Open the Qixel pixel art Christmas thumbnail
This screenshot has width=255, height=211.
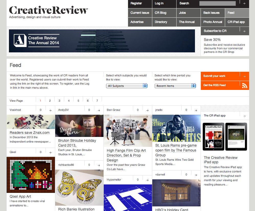coord(31,175)
